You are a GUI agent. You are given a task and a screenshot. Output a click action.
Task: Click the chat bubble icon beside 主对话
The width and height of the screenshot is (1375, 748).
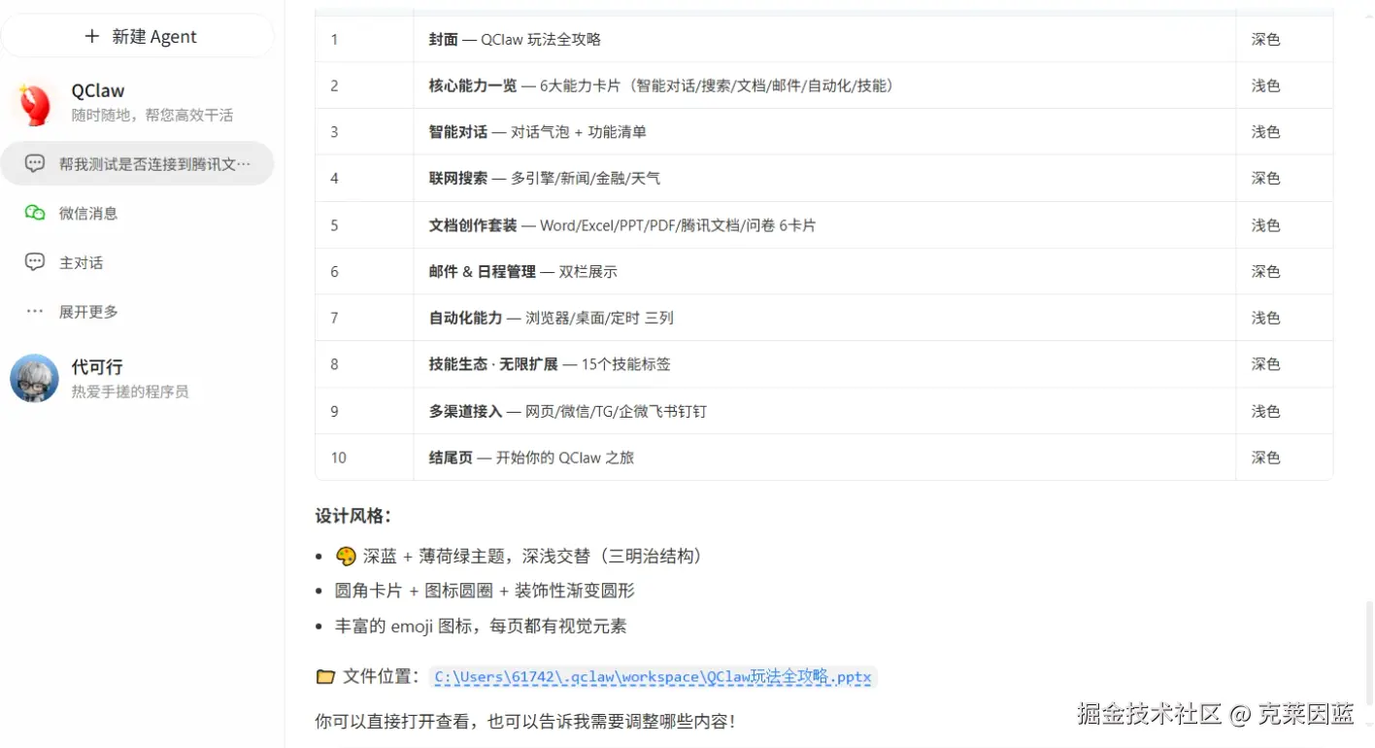pyautogui.click(x=35, y=262)
